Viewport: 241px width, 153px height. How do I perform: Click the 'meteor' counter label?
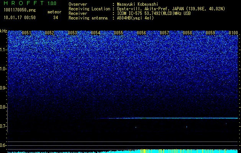(x=54, y=12)
